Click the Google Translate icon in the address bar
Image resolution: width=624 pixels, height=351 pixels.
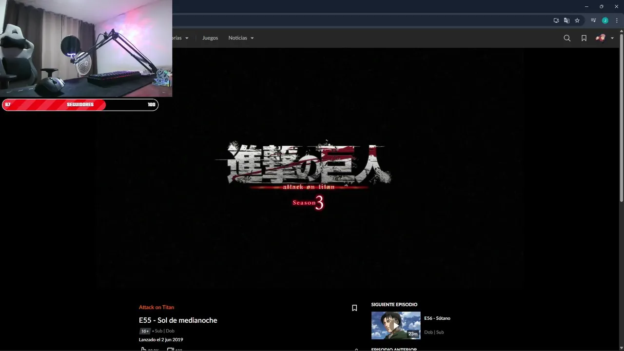tap(566, 20)
